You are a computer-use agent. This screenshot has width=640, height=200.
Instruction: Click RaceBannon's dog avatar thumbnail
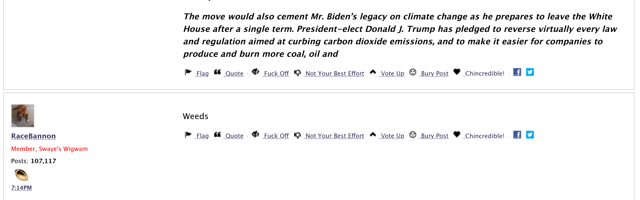[x=23, y=116]
